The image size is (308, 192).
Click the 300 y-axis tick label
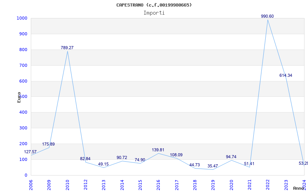pos(23,128)
